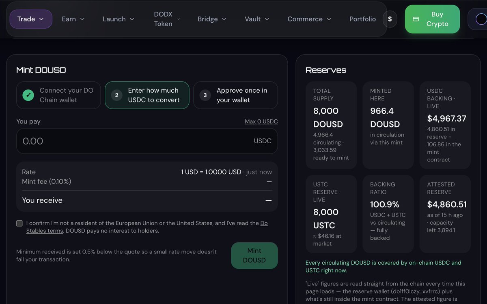Click the Max 0 USDC link
Screen dimensions: 487x304
(261, 121)
